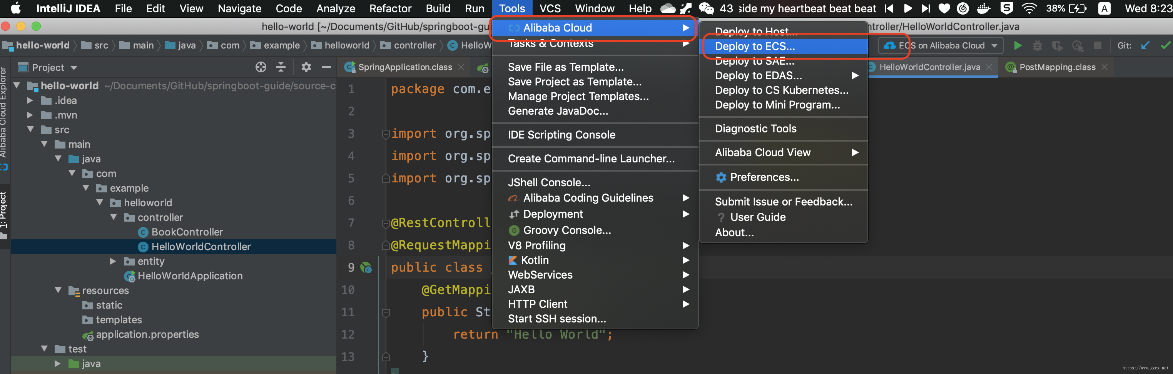The height and width of the screenshot is (374, 1173).
Task: Close the HelloWorldController.java tab
Action: (989, 67)
